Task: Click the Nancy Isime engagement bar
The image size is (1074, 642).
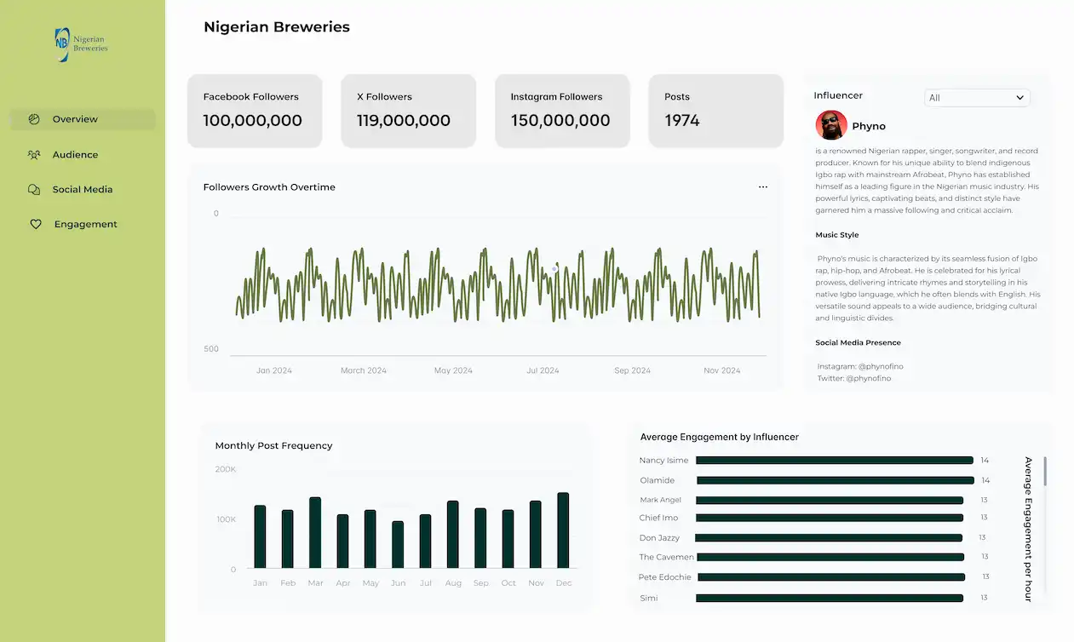Action: 835,461
